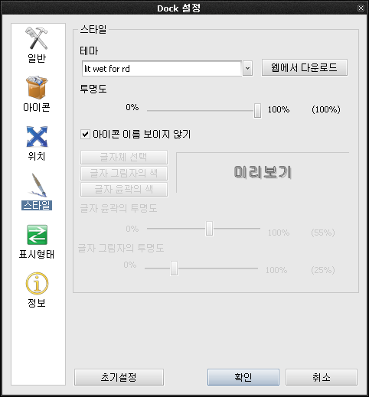Viewport: 369px width, 397px height.
Task: Expand the 테마 dropdown arrow
Action: [247, 68]
